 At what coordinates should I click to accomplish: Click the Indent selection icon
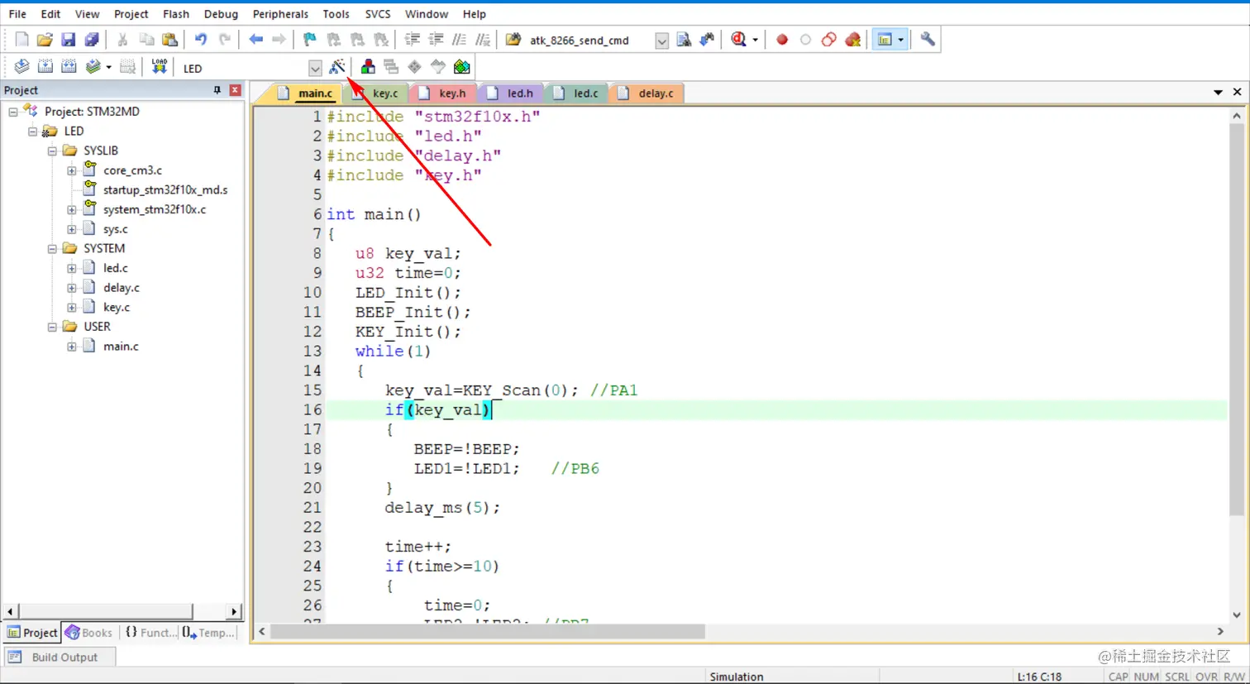[412, 40]
